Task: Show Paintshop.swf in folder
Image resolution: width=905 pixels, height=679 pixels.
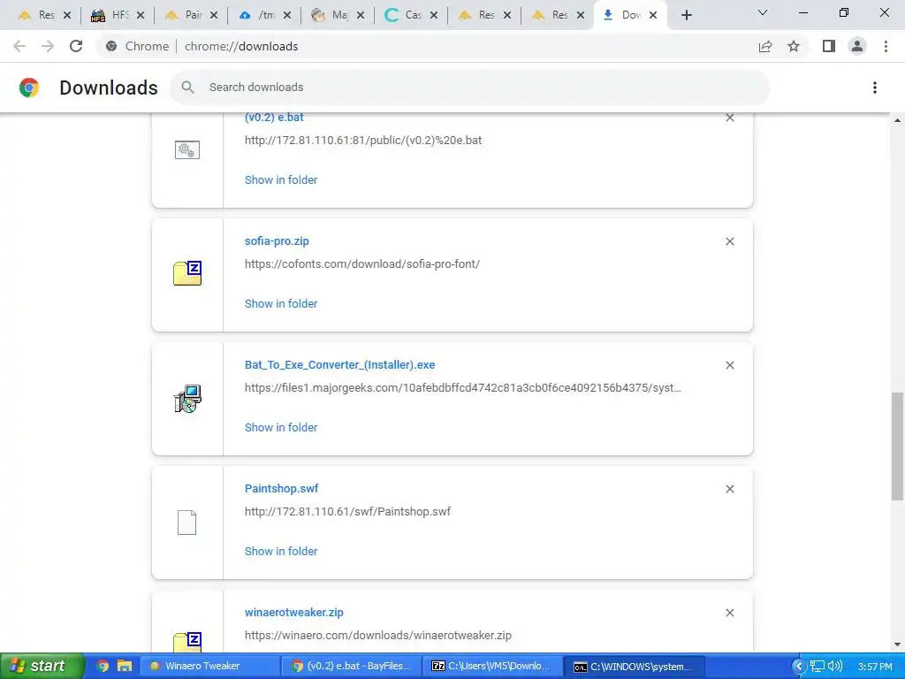Action: pyautogui.click(x=281, y=552)
